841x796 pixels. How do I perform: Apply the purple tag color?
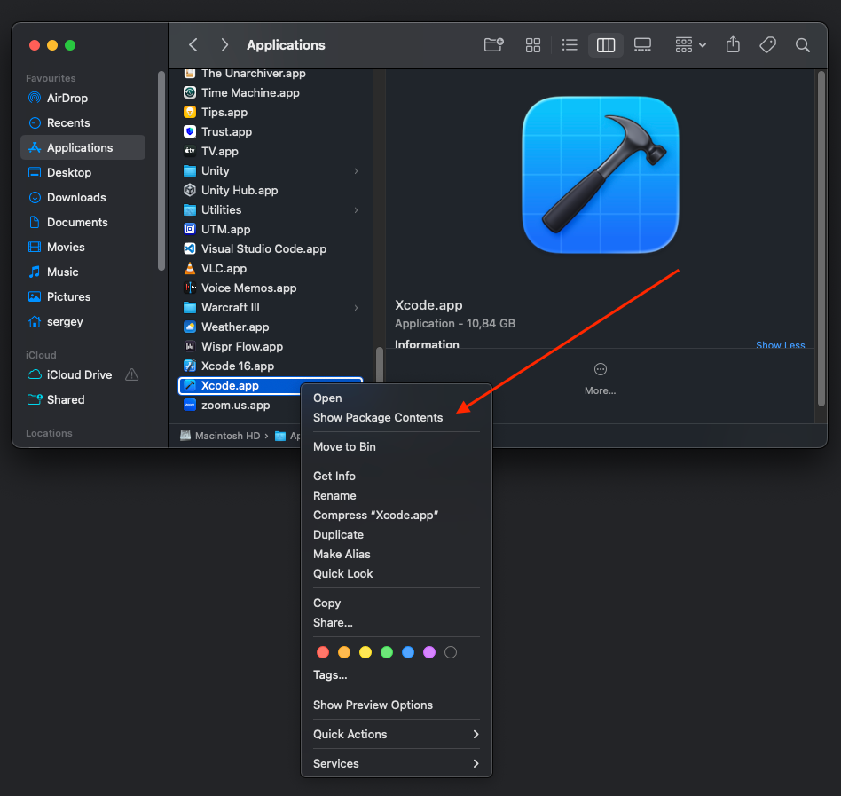click(x=429, y=652)
